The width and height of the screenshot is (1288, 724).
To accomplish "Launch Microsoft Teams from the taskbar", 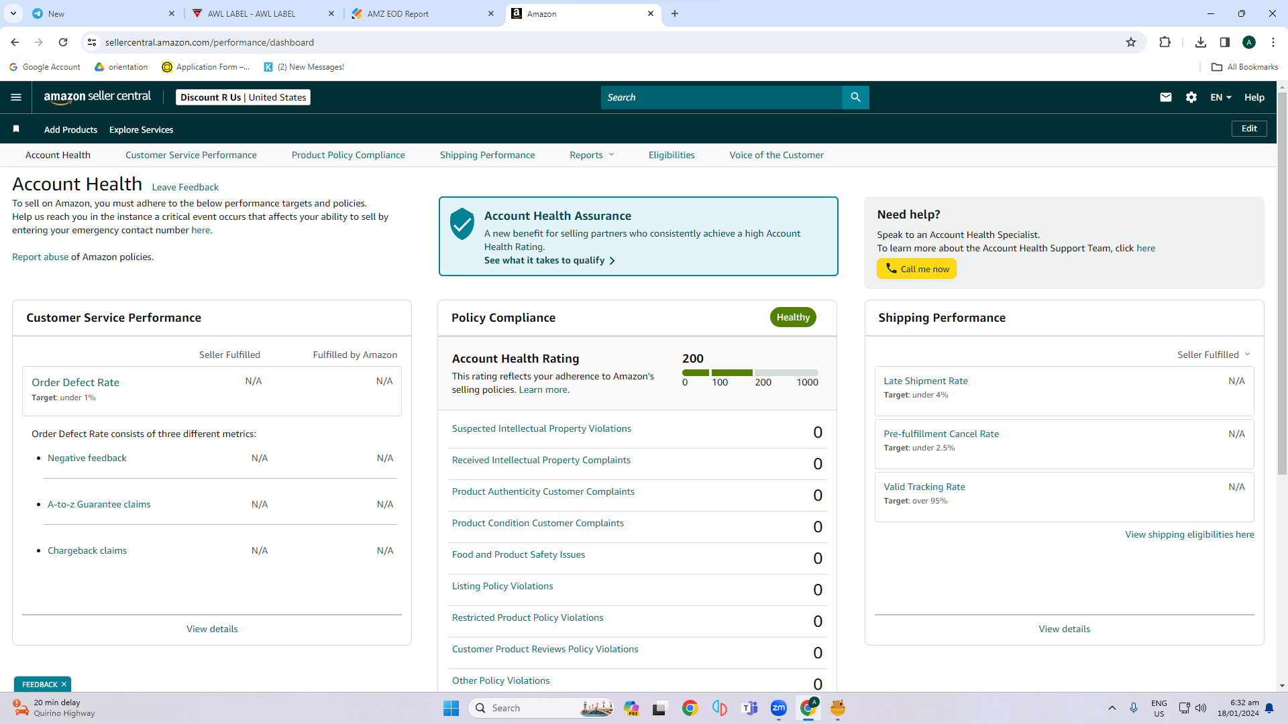I will pyautogui.click(x=749, y=708).
